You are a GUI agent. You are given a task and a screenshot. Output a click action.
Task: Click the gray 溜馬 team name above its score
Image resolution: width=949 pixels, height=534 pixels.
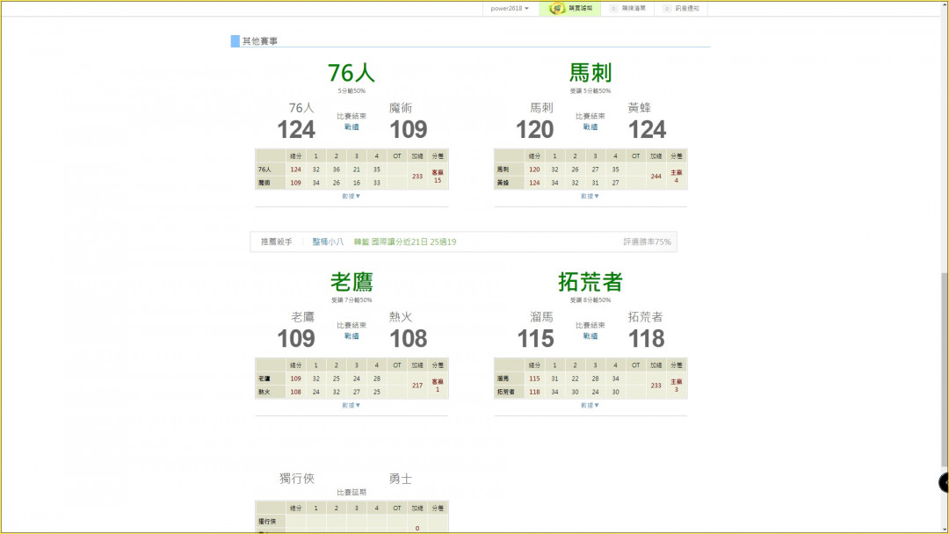[x=541, y=317]
